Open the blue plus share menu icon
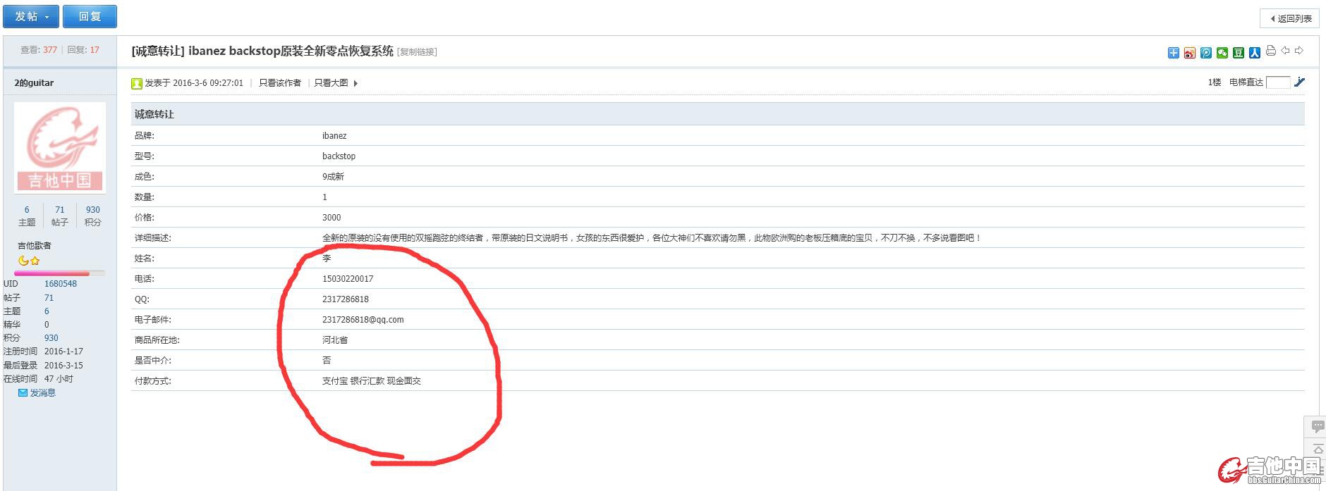1326x491 pixels. [1173, 53]
